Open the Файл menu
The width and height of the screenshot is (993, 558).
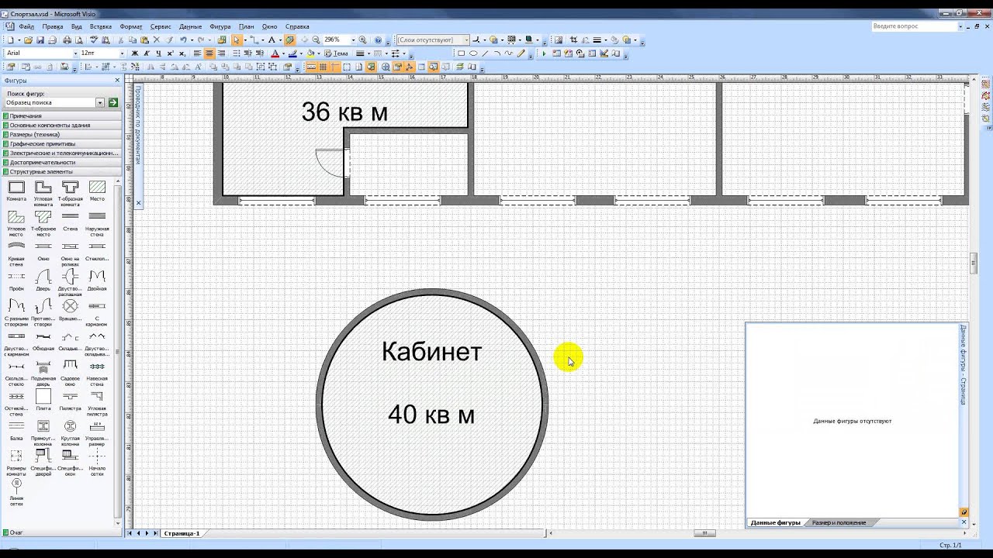26,26
